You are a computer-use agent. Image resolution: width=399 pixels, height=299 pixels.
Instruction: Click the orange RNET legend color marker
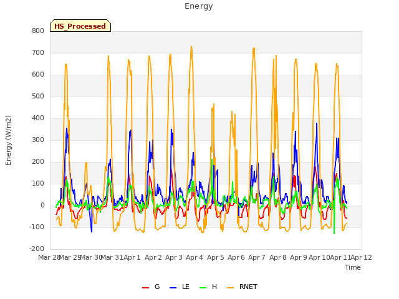230,288
